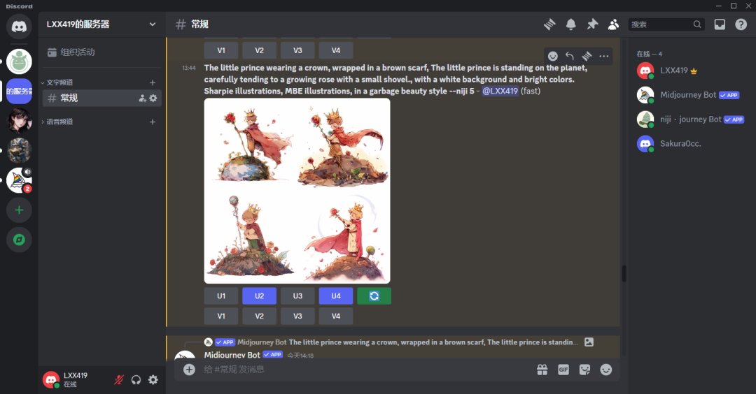Select Midjourney Bot in member list
The width and height of the screenshot is (756, 394).
pyautogui.click(x=692, y=95)
